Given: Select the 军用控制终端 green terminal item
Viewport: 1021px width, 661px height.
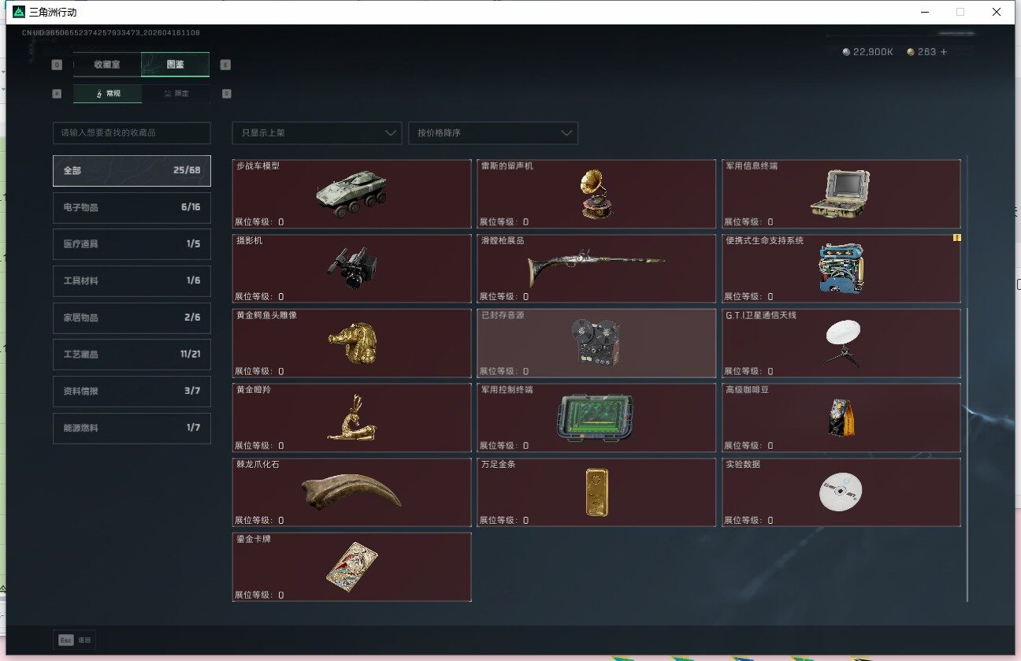Looking at the screenshot, I should (596, 418).
